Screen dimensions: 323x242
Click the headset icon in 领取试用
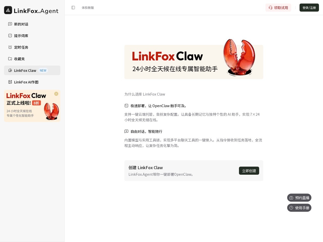[x=271, y=8]
